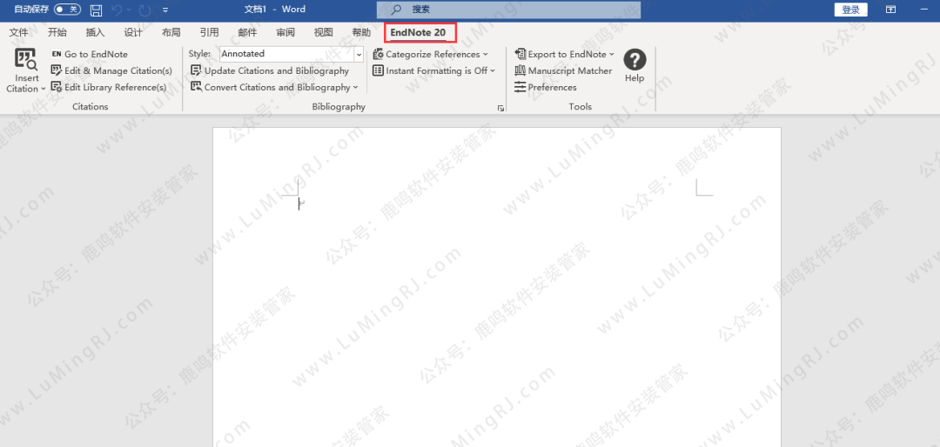Image resolution: width=940 pixels, height=447 pixels.
Task: Click the 登录 sign-in button
Action: click(850, 10)
